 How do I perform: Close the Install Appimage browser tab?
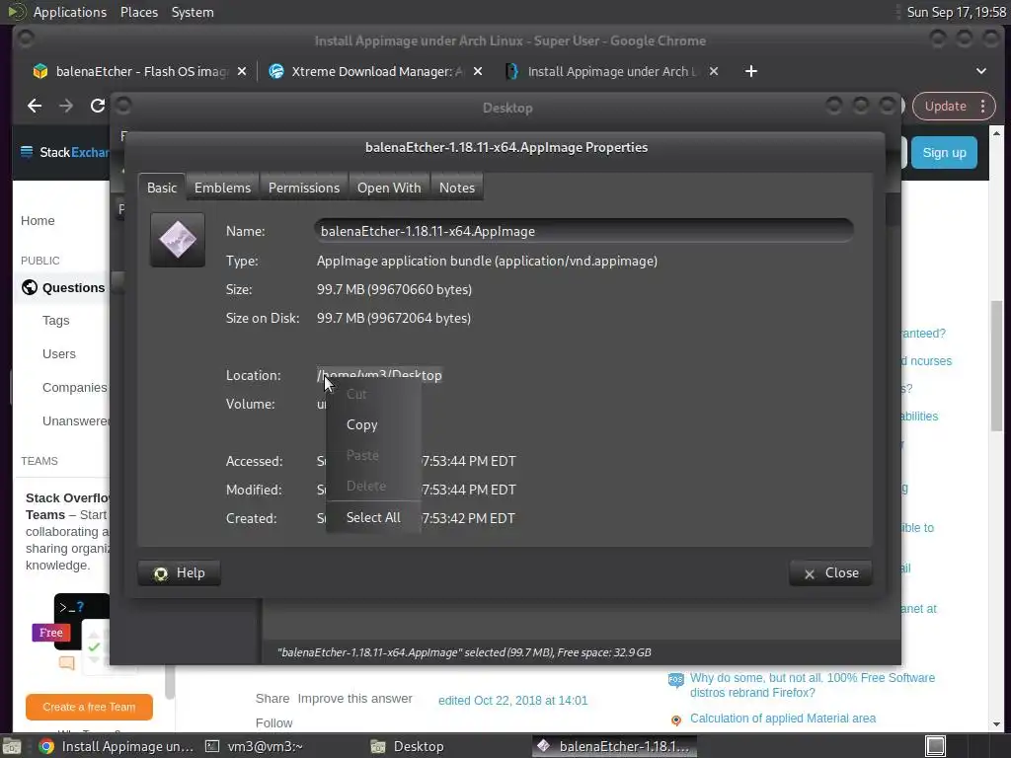714,71
